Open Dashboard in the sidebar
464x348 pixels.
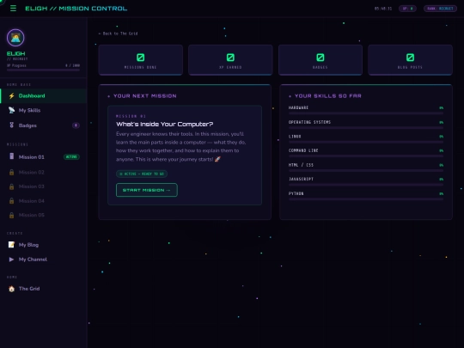pos(44,96)
